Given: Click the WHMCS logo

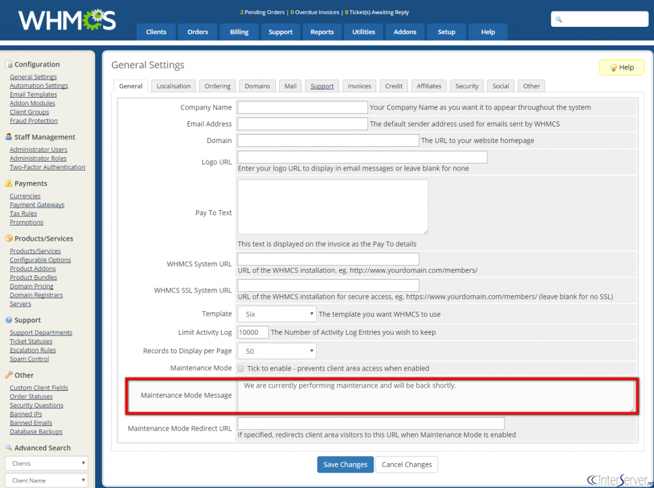Looking at the screenshot, I should (67, 20).
